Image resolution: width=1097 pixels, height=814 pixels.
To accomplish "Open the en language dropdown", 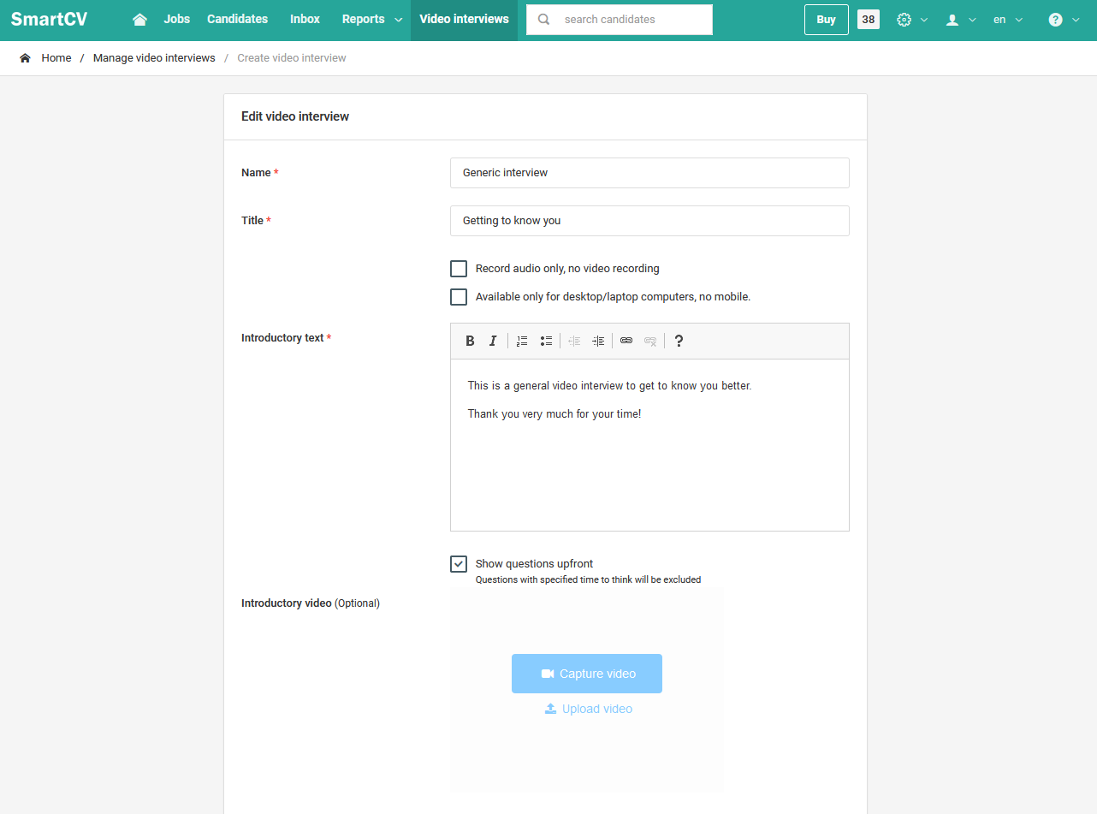I will pyautogui.click(x=1008, y=20).
